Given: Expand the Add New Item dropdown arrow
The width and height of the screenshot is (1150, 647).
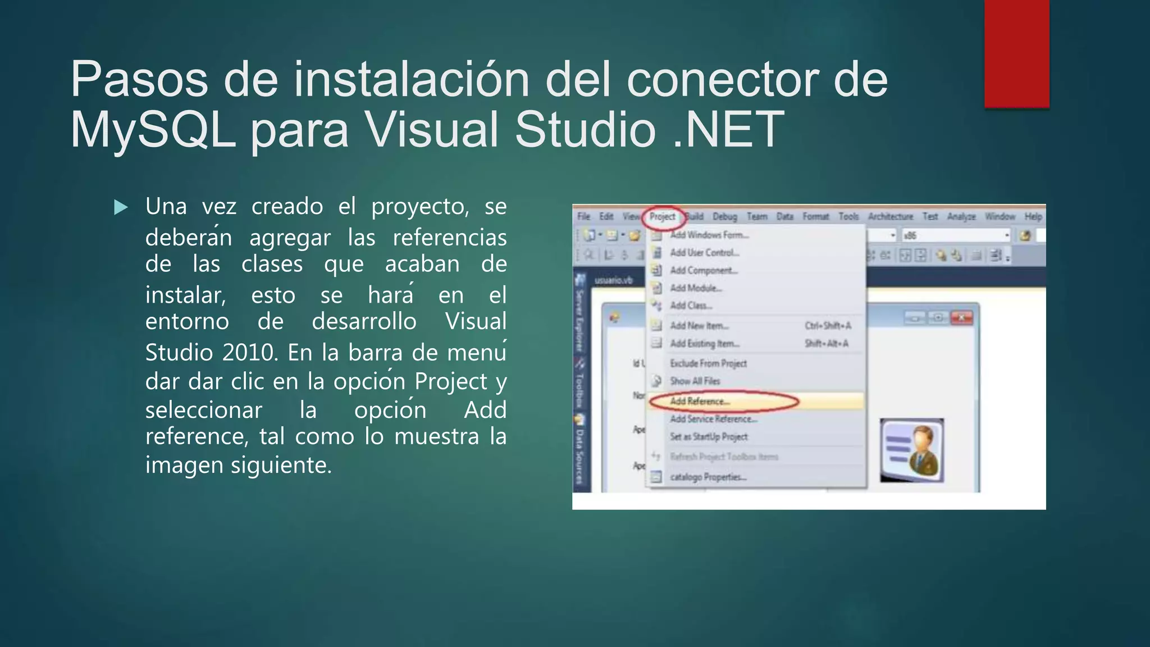Looking at the screenshot, I should click(x=623, y=235).
